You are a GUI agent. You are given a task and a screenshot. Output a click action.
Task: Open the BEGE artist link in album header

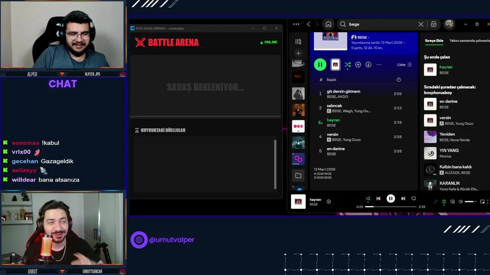(x=362, y=37)
